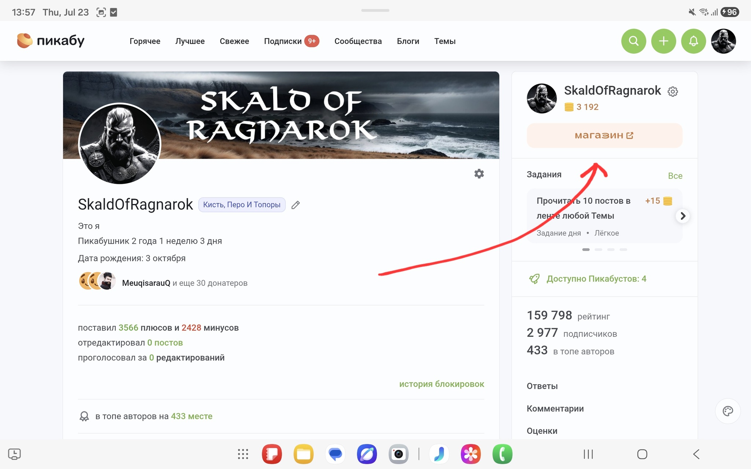The height and width of the screenshot is (469, 751).
Task: Open the магазин shop button
Action: pyautogui.click(x=604, y=136)
